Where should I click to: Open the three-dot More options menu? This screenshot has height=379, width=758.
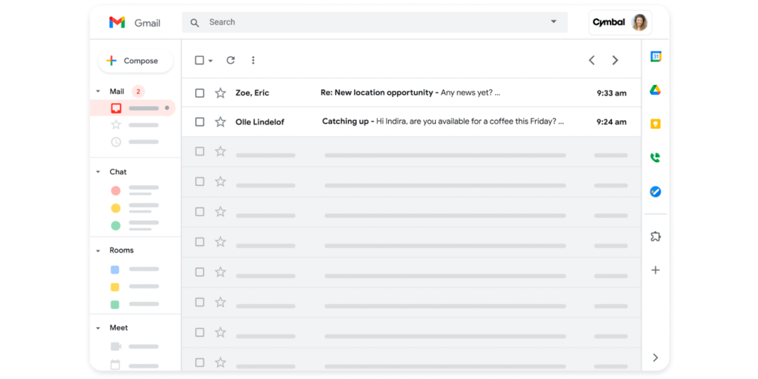253,60
